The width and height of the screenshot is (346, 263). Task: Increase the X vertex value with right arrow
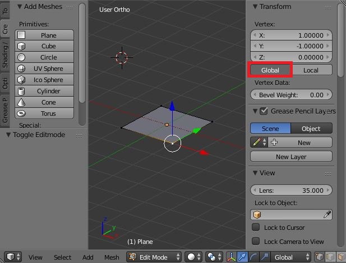(x=328, y=35)
